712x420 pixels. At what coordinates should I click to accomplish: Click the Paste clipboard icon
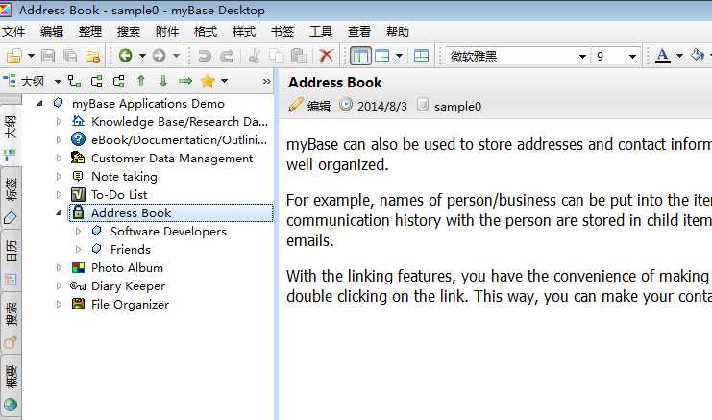298,56
